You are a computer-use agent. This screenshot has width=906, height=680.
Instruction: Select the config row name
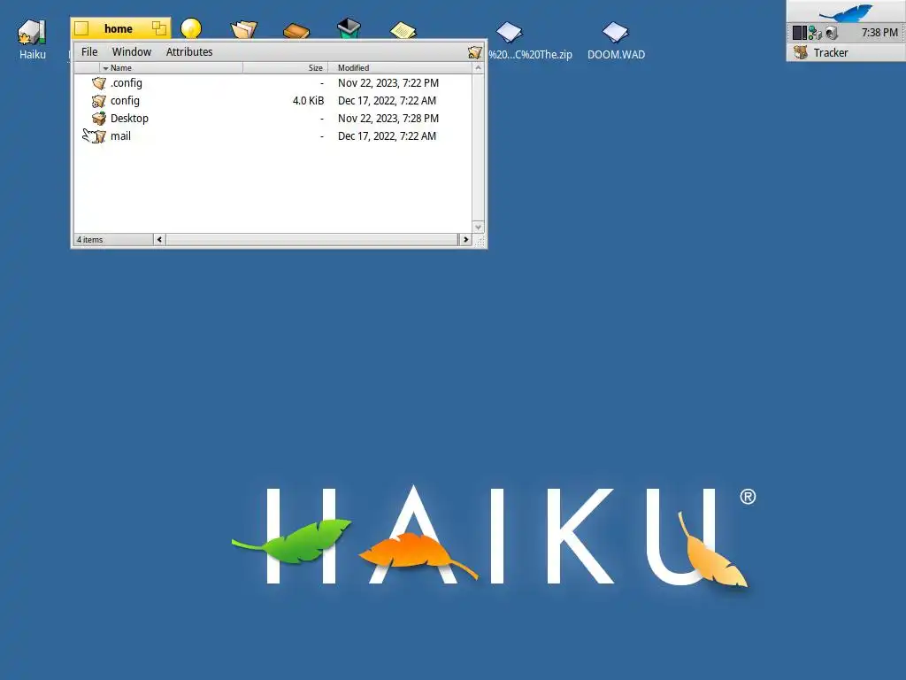(125, 101)
